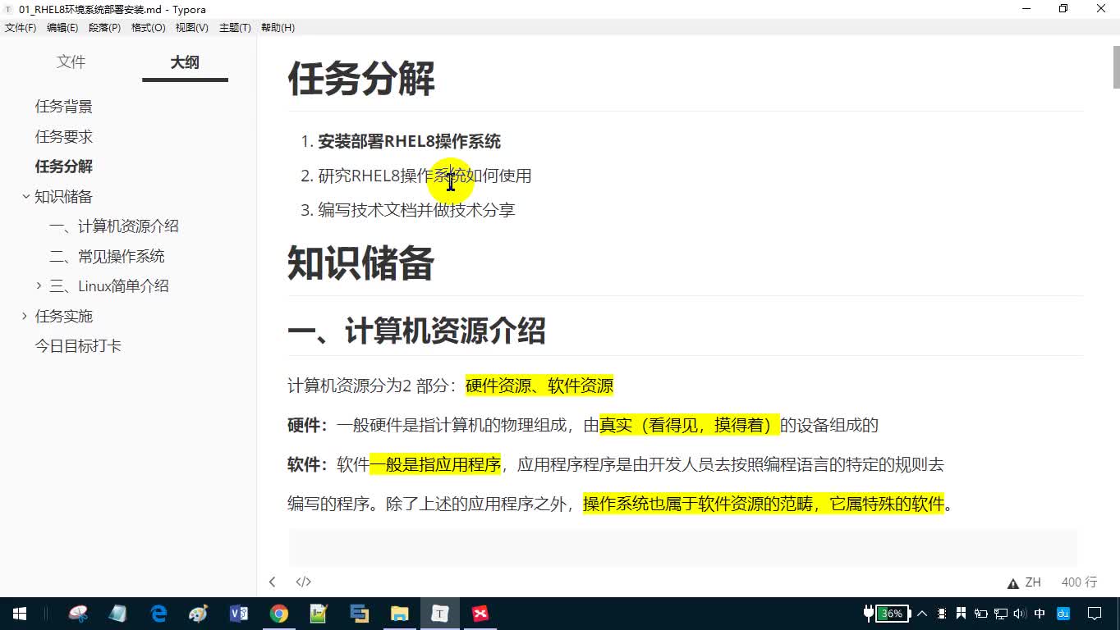Image resolution: width=1120 pixels, height=630 pixels.
Task: Click highlighted text 真实(看得见,摸得着)
Action: click(x=690, y=425)
